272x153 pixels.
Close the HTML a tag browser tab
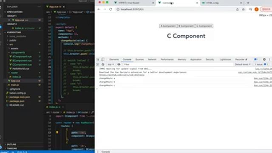(x=241, y=3)
